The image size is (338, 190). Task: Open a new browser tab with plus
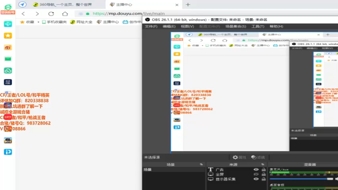click(x=188, y=5)
